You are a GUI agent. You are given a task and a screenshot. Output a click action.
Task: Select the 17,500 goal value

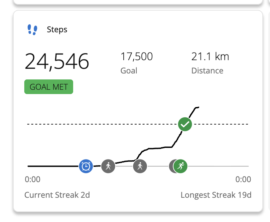click(136, 57)
